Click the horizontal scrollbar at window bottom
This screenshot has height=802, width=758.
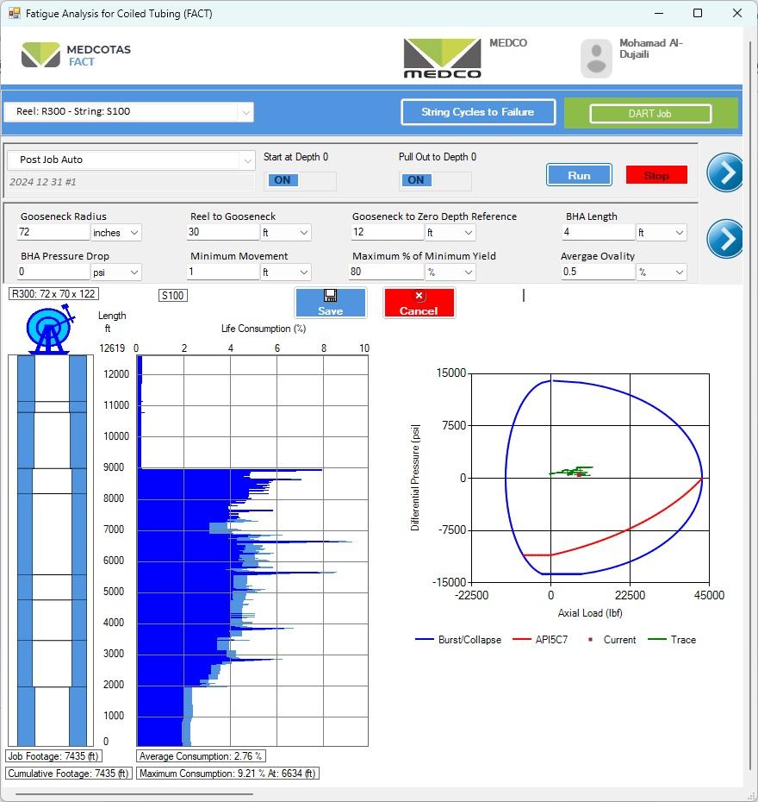[x=129, y=793]
